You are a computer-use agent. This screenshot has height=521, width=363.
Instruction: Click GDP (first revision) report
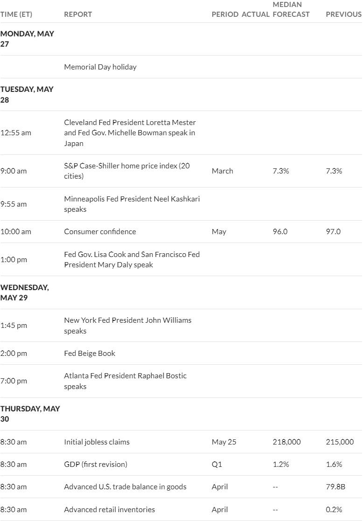(x=96, y=464)
